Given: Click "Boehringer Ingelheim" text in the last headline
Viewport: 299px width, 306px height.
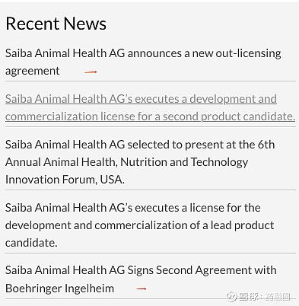Looking at the screenshot, I should click(x=59, y=288).
